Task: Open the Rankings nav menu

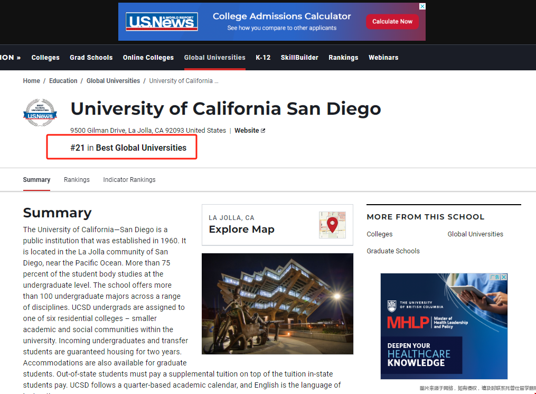Action: (x=343, y=58)
